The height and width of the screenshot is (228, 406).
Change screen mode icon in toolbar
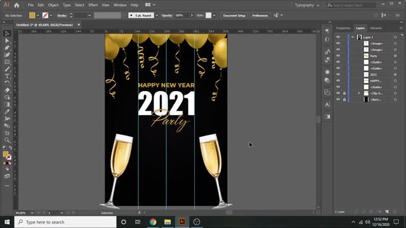pos(7,176)
